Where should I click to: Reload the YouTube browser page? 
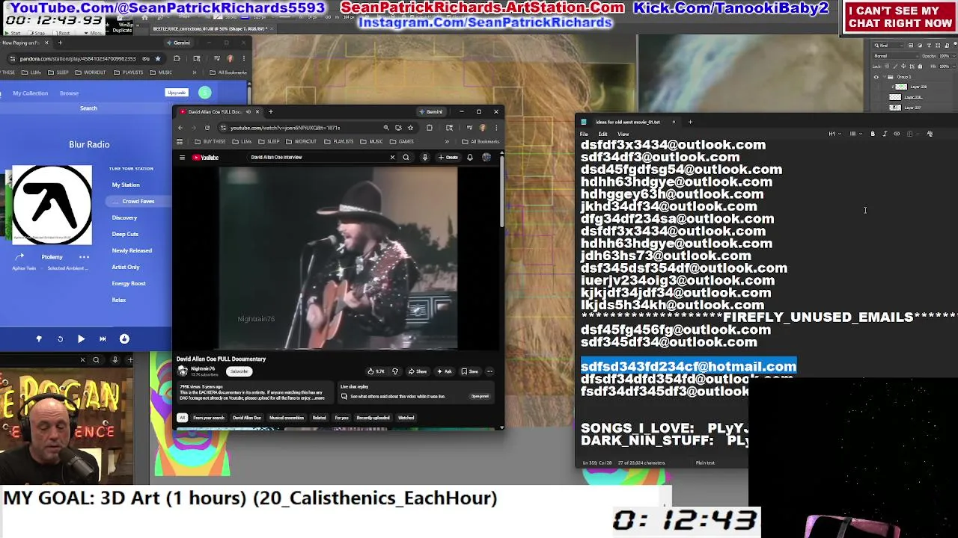coord(207,128)
